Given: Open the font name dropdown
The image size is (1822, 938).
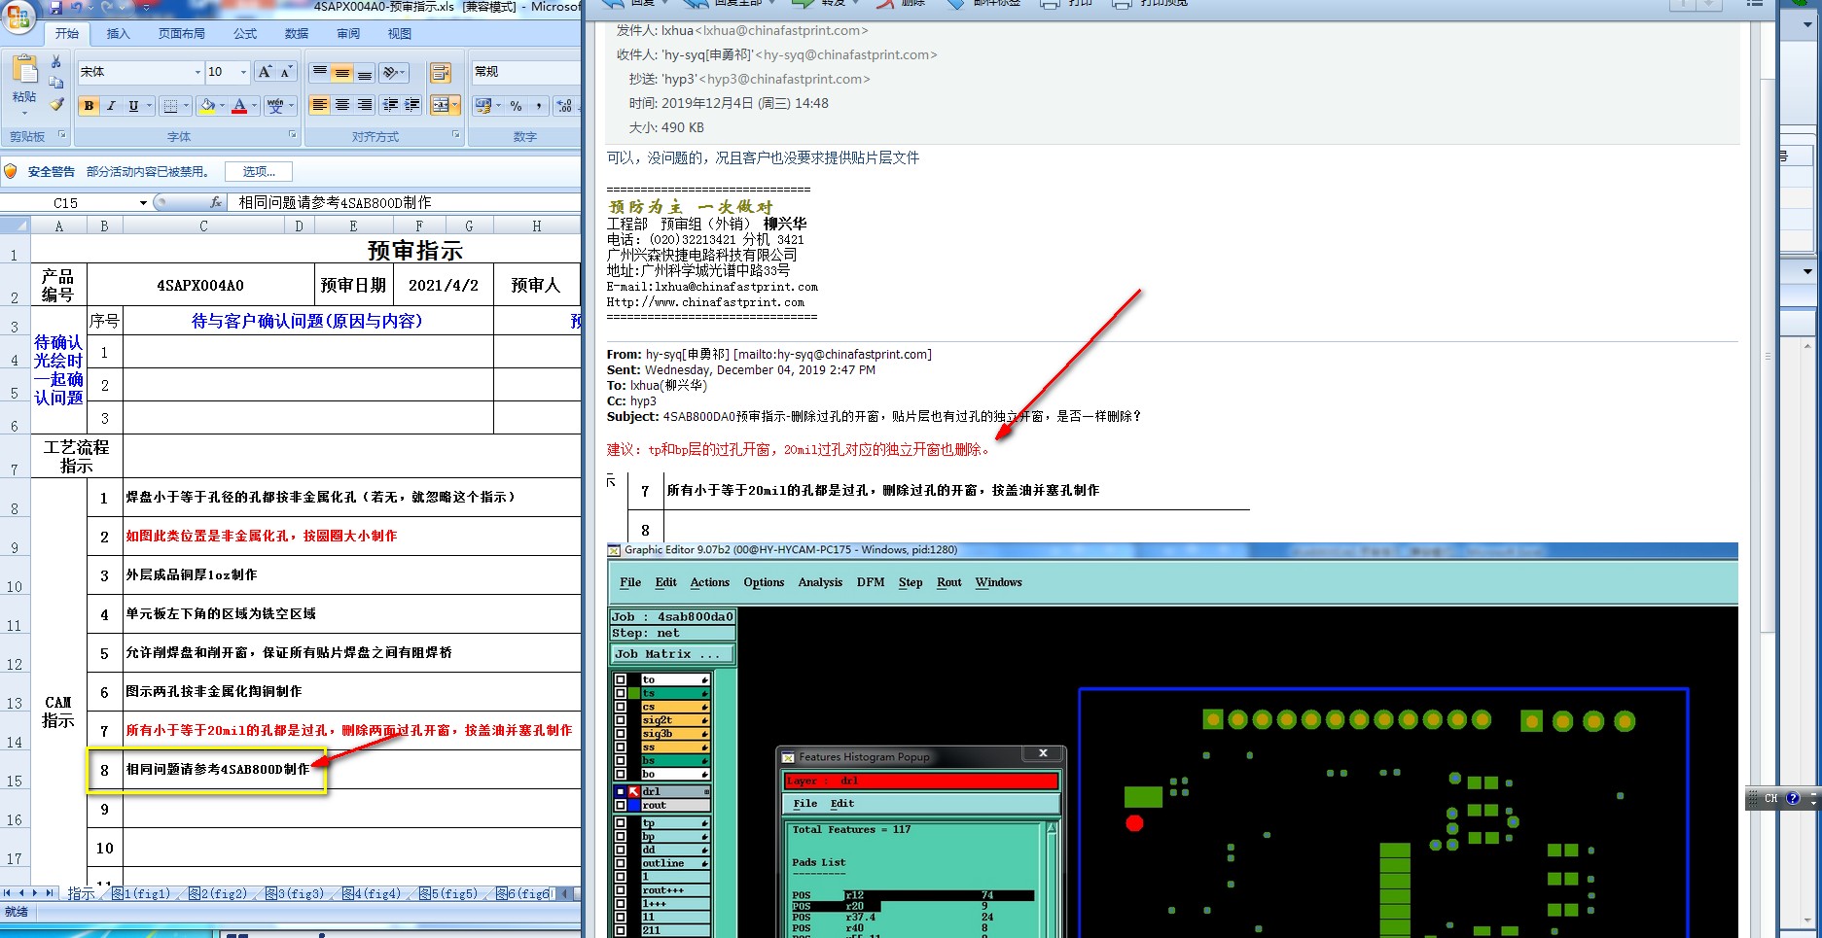Looking at the screenshot, I should point(197,72).
